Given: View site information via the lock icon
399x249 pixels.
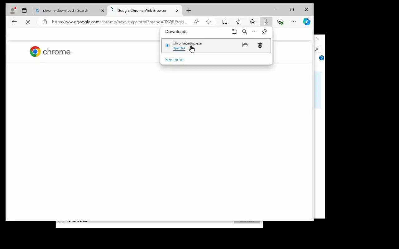Looking at the screenshot, I should tap(45, 22).
